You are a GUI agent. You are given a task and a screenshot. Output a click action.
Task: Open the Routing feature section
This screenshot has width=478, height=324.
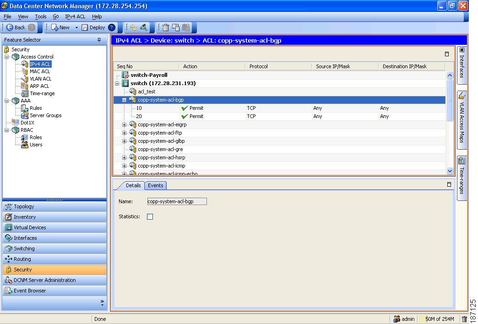pyautogui.click(x=22, y=259)
